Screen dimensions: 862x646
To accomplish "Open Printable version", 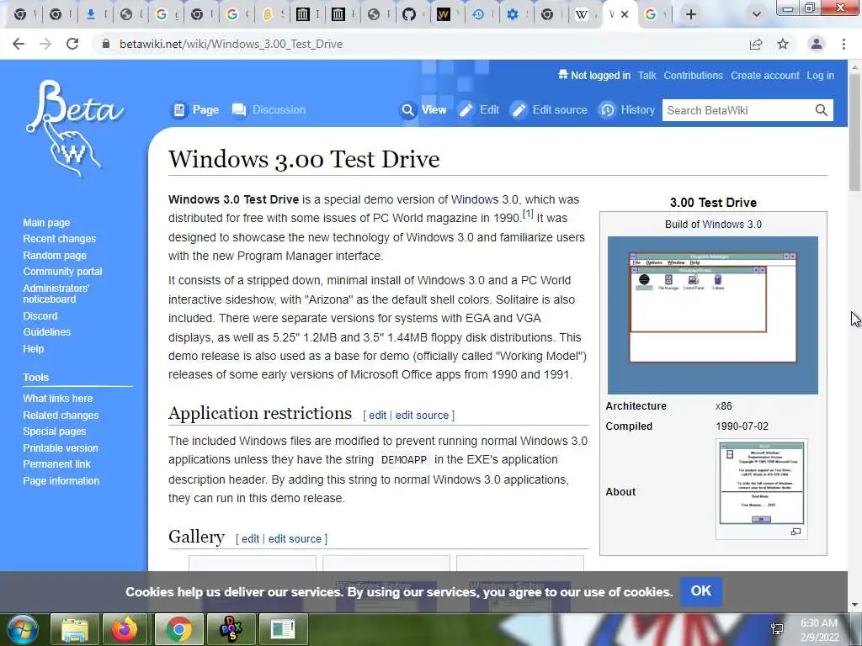I will [61, 447].
